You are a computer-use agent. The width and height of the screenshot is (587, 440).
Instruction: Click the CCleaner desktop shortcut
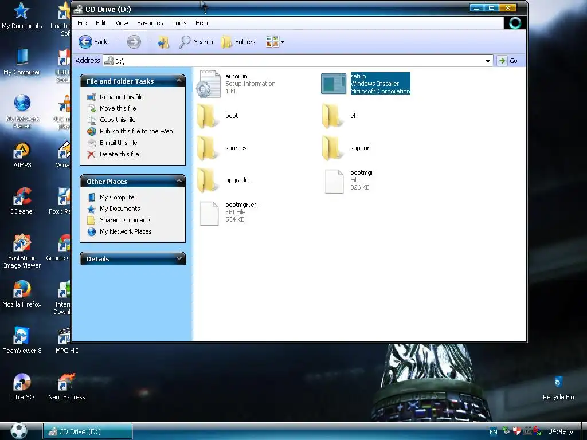point(22,201)
